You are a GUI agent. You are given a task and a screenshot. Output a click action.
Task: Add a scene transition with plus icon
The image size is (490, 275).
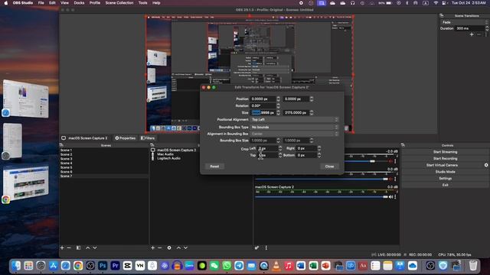point(472,34)
